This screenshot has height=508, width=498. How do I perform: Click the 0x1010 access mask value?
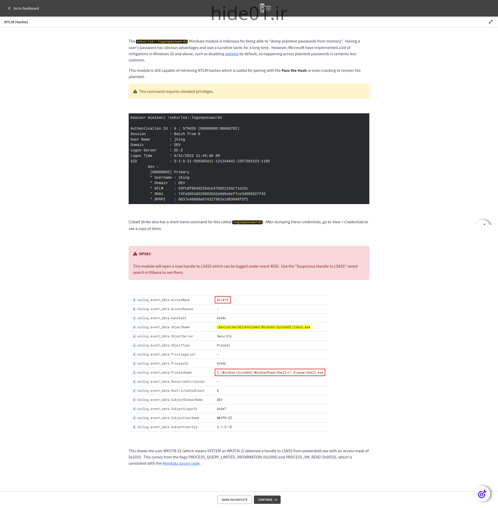point(222,300)
